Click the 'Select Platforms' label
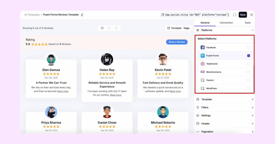 coord(207,39)
